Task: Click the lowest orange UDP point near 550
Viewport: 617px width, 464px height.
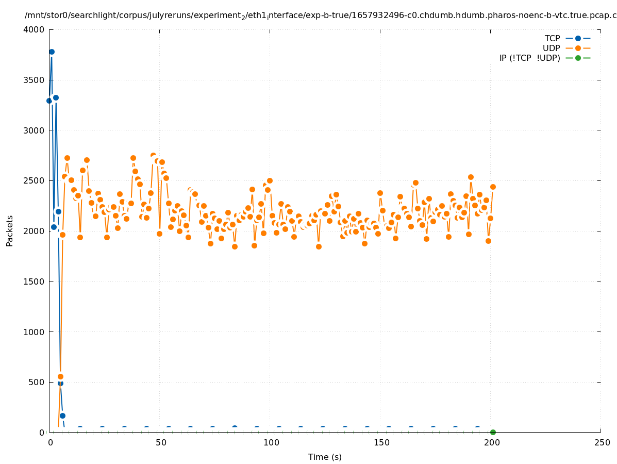Action: 60,376
